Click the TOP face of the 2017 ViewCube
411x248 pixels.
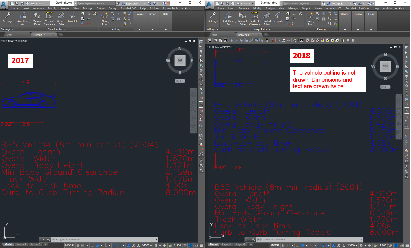tap(180, 60)
